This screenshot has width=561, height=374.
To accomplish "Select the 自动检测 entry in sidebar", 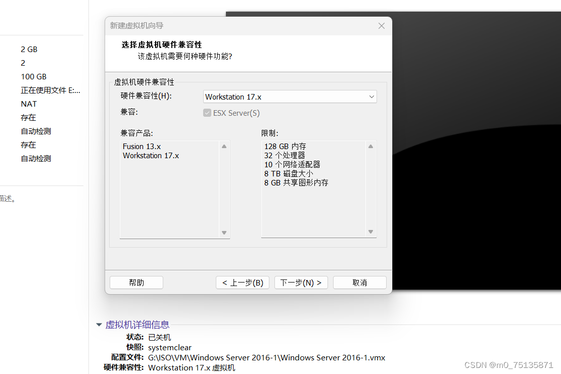I will [x=35, y=131].
